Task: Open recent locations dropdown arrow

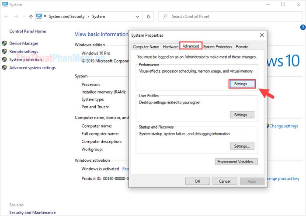Action: click(24, 17)
